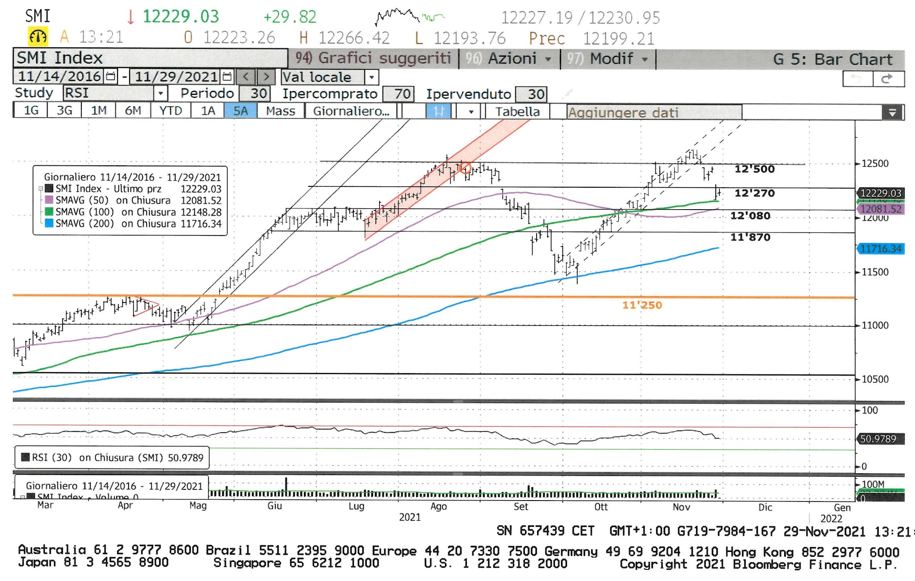Click the pencil edit icon near Ipervenduto
Viewport: 915px width, 581px height.
click(567, 93)
